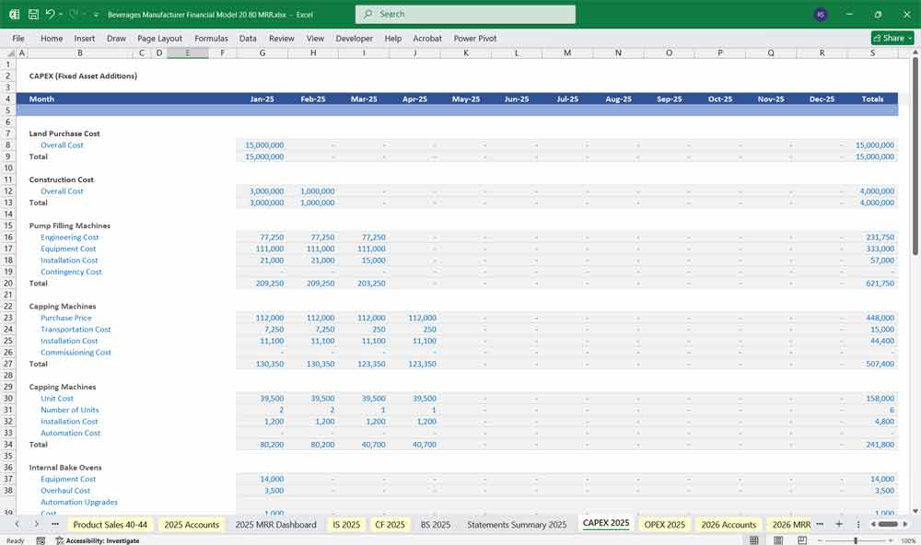Click in the Search box
The image size is (921, 545).
click(465, 15)
